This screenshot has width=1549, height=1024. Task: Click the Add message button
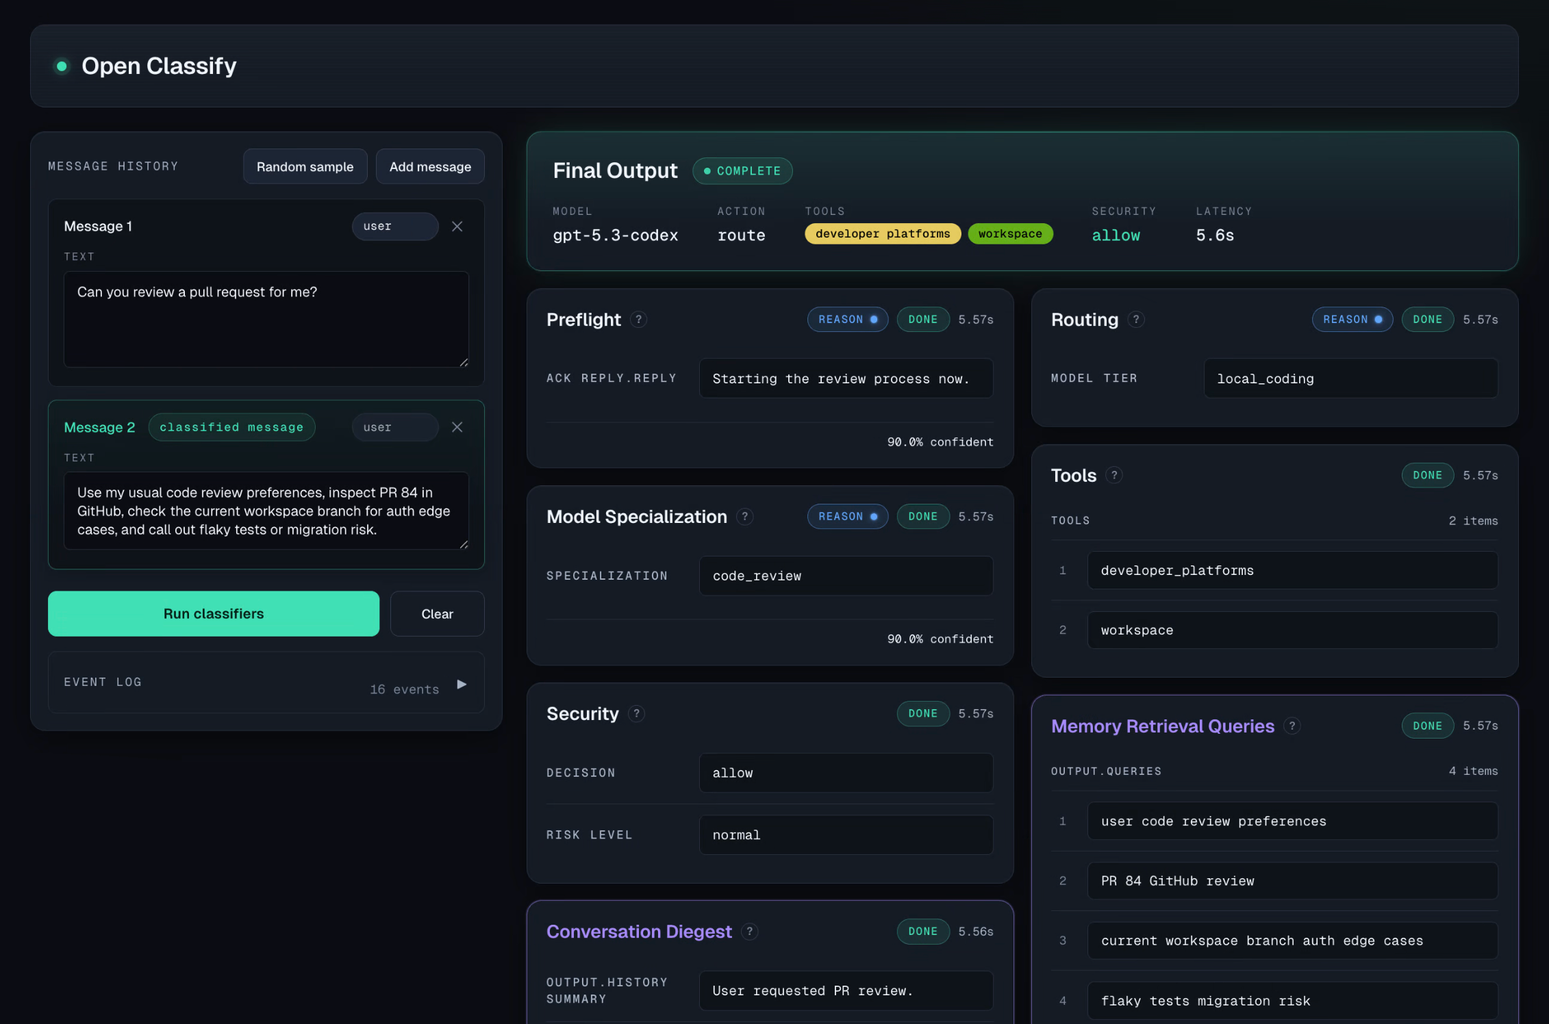(430, 166)
